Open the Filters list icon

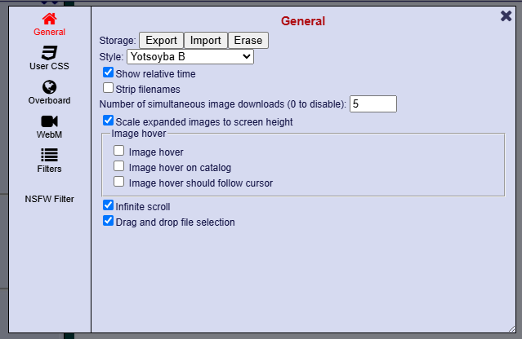pos(49,155)
